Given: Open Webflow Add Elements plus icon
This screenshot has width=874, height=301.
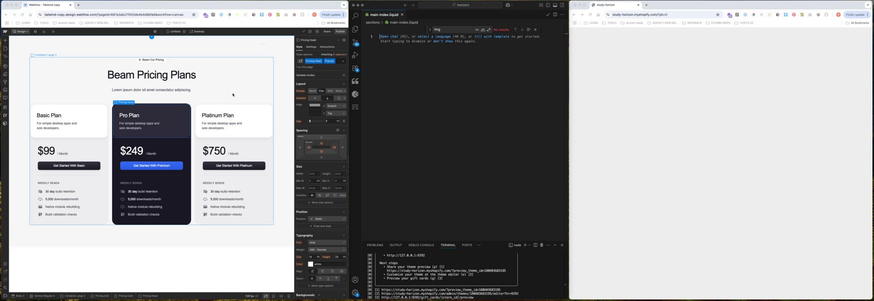Looking at the screenshot, I should 5,41.
